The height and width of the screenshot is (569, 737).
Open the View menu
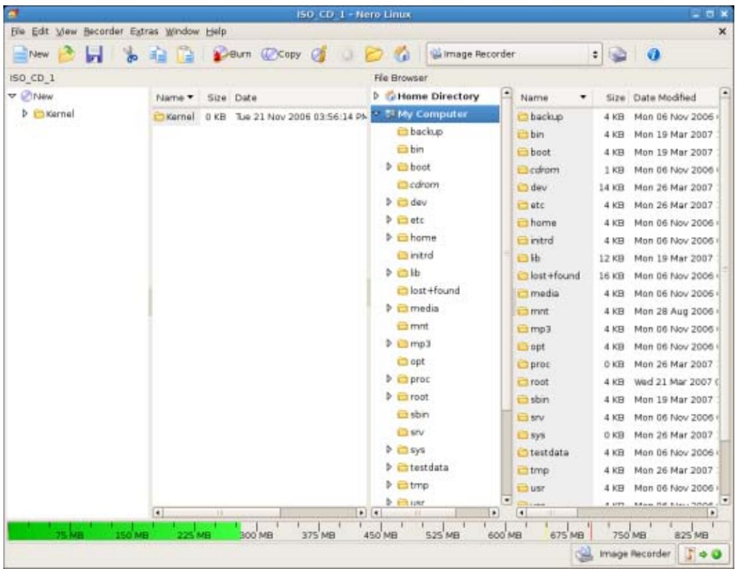point(66,32)
